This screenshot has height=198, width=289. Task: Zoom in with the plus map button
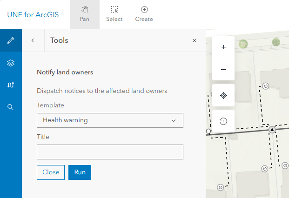223,47
